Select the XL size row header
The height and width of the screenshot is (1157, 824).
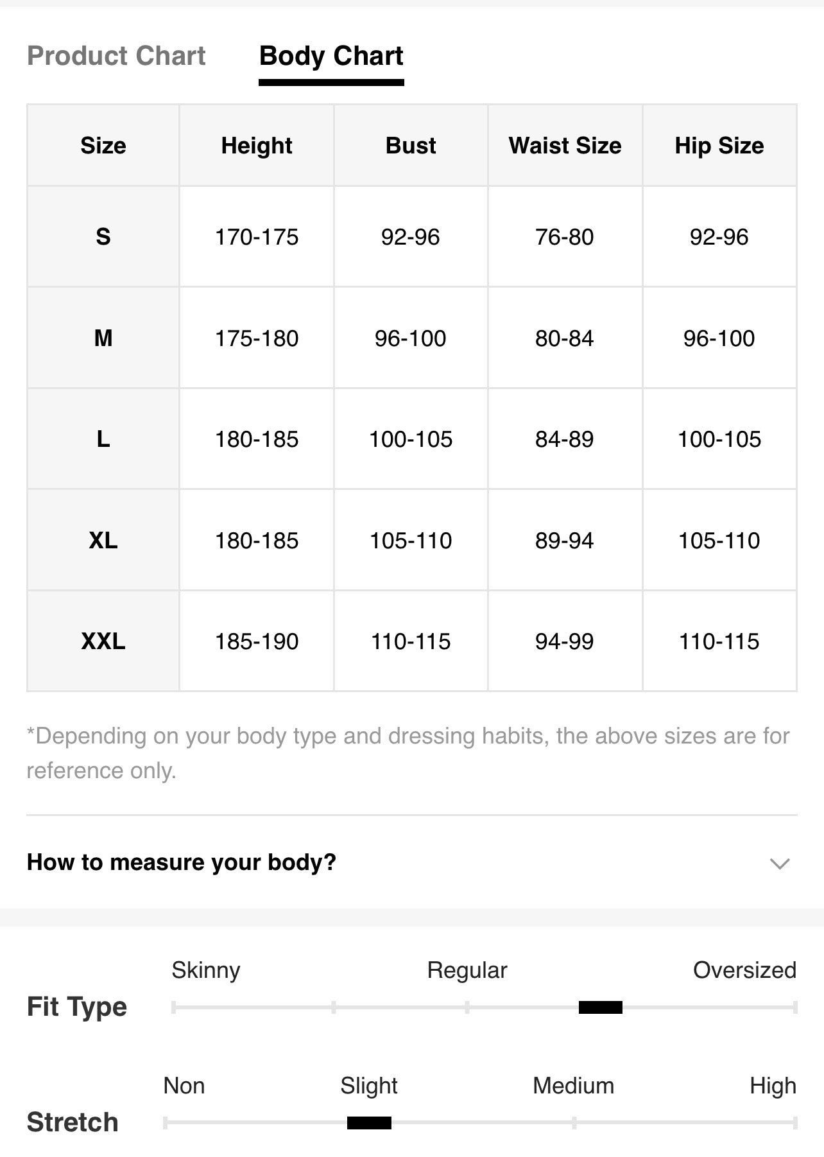pyautogui.click(x=103, y=540)
